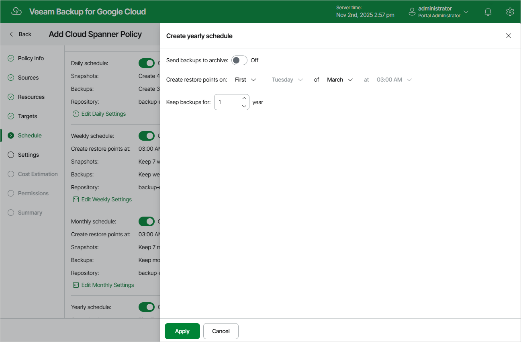Click the administrator user avatar icon
Viewport: 521px width, 342px height.
(x=412, y=12)
